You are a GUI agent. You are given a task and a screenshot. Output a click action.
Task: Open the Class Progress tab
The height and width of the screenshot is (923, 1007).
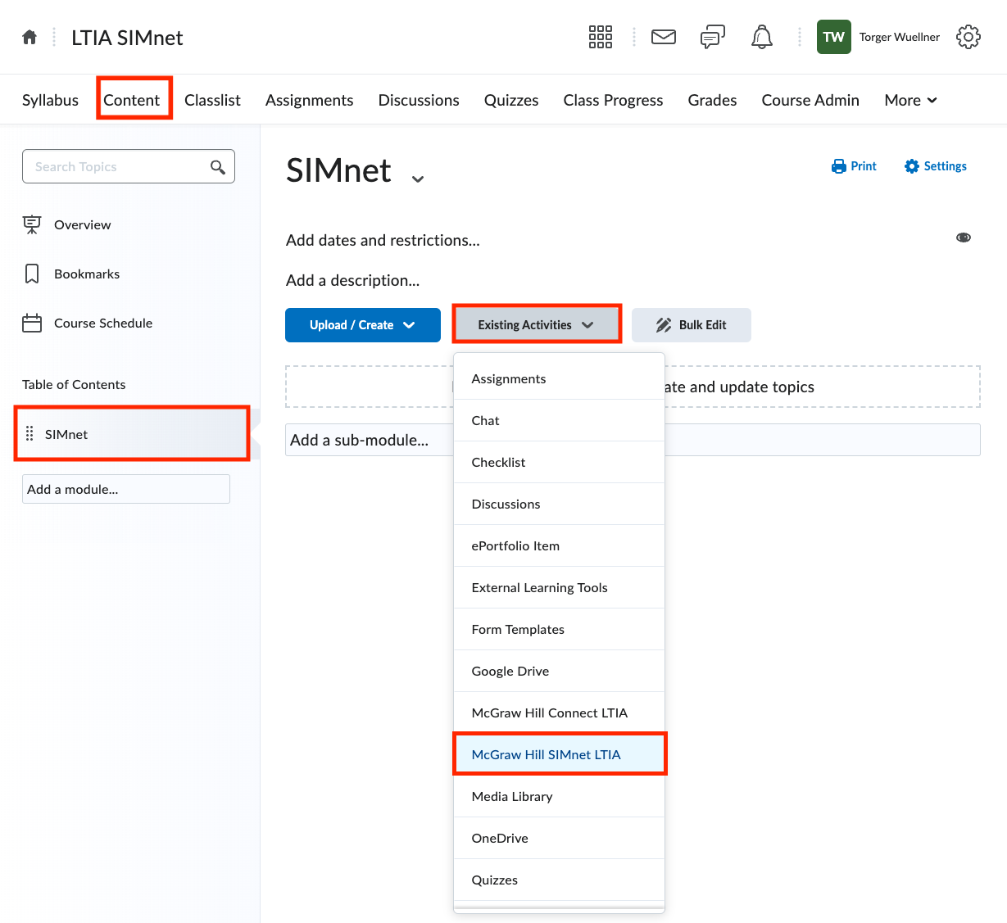pyautogui.click(x=614, y=100)
